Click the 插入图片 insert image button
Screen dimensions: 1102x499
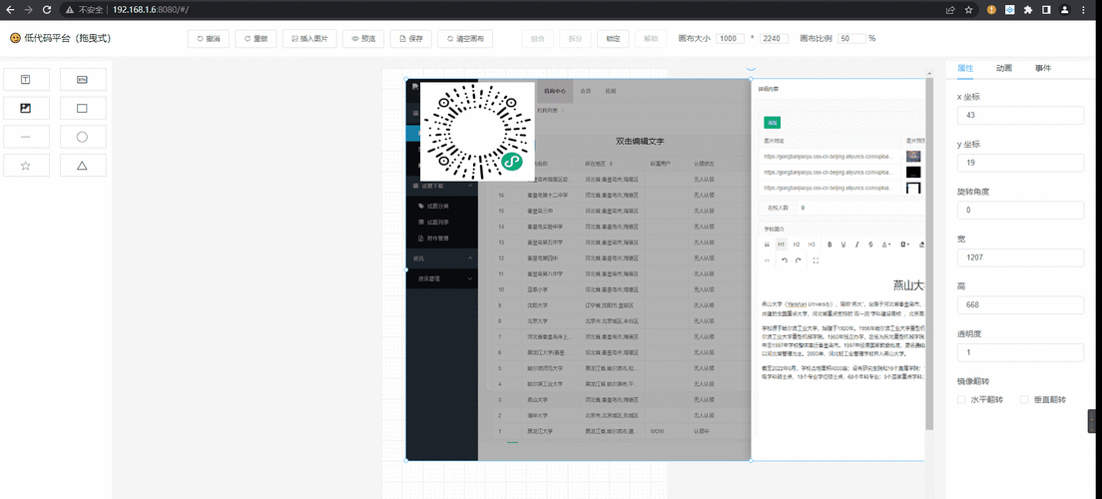tap(309, 39)
